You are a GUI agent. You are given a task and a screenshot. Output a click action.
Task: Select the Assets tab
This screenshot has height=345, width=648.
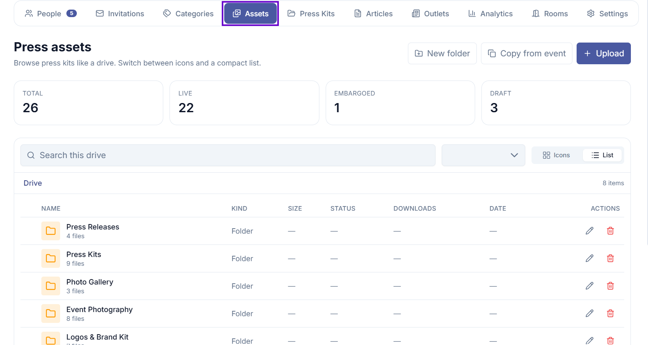pyautogui.click(x=251, y=14)
